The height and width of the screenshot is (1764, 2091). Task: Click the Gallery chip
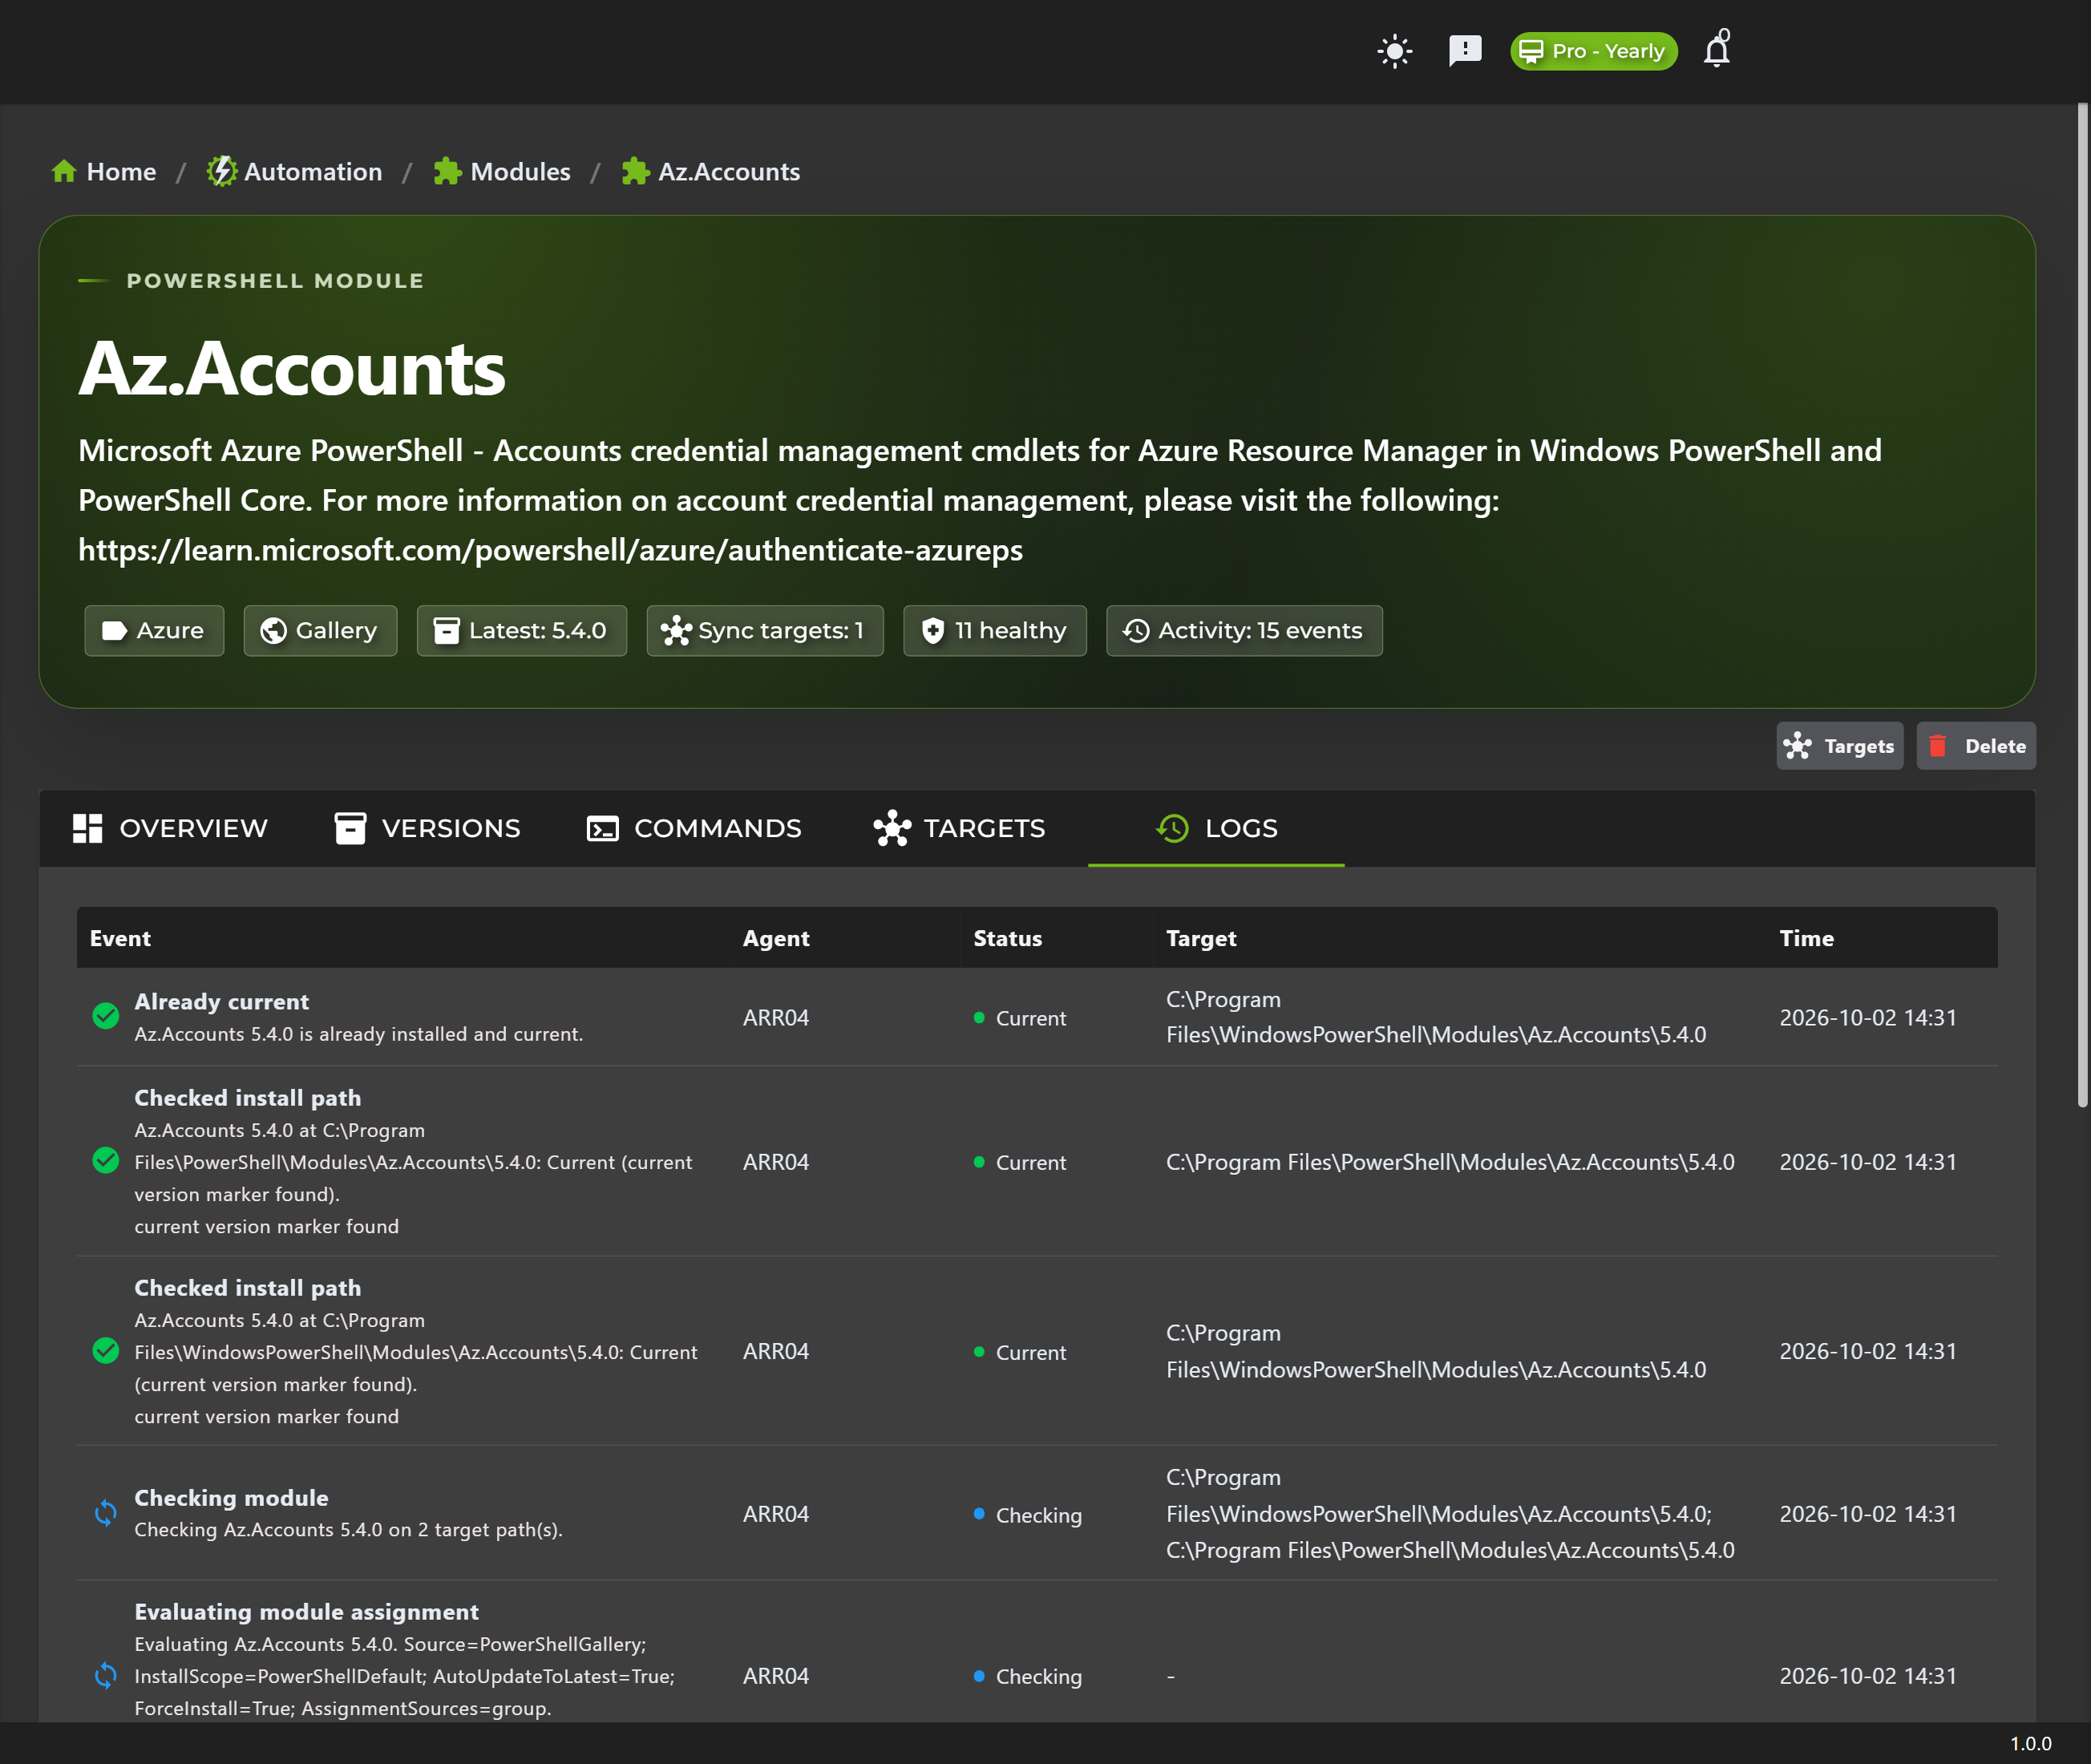coord(320,631)
